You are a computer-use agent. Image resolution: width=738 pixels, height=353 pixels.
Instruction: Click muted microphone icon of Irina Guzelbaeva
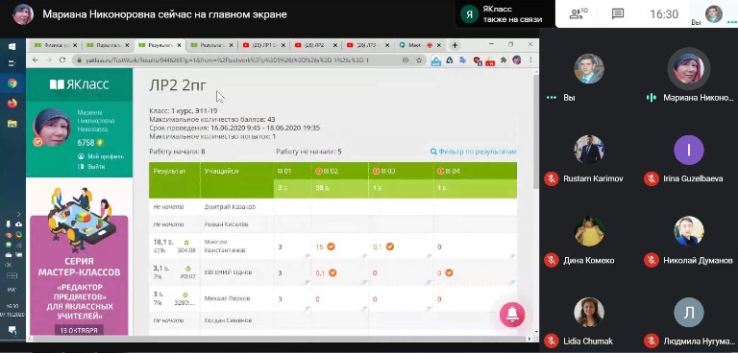pos(652,179)
